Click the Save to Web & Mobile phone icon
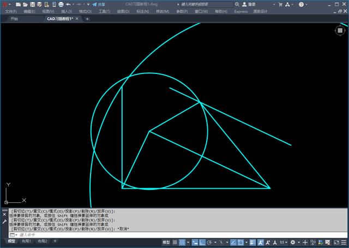Screen dimensions: 349x248 [54, 4]
